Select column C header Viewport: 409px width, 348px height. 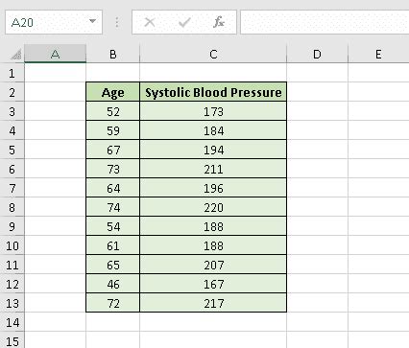(213, 54)
